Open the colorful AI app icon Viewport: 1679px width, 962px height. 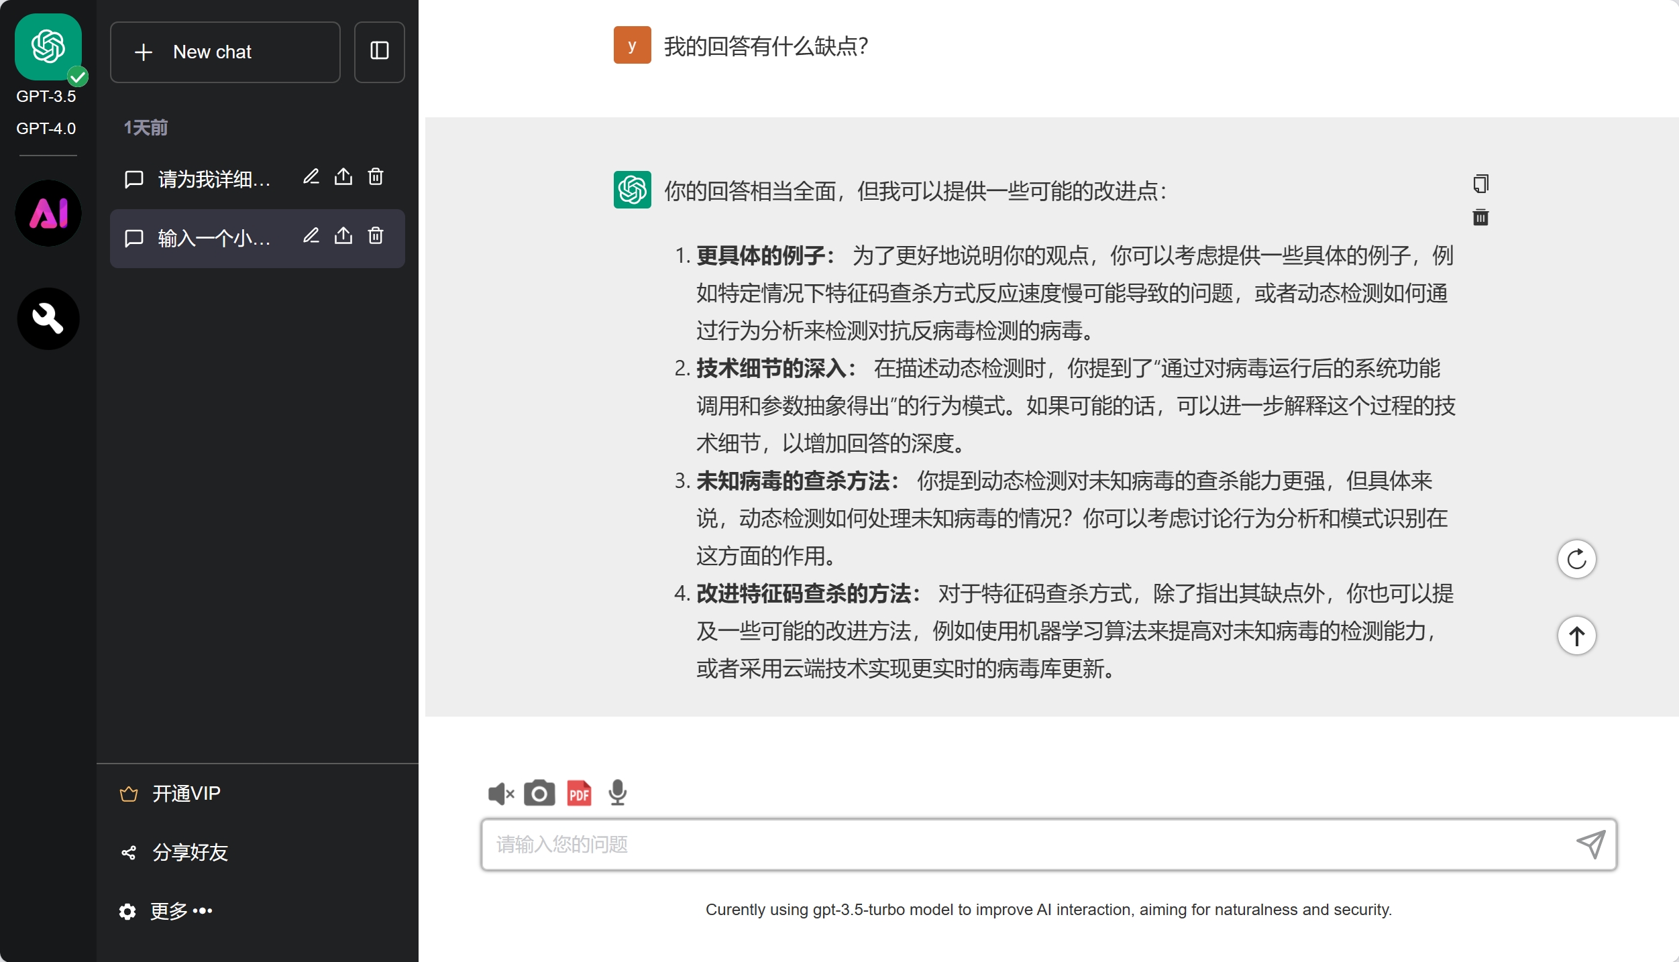(x=48, y=213)
